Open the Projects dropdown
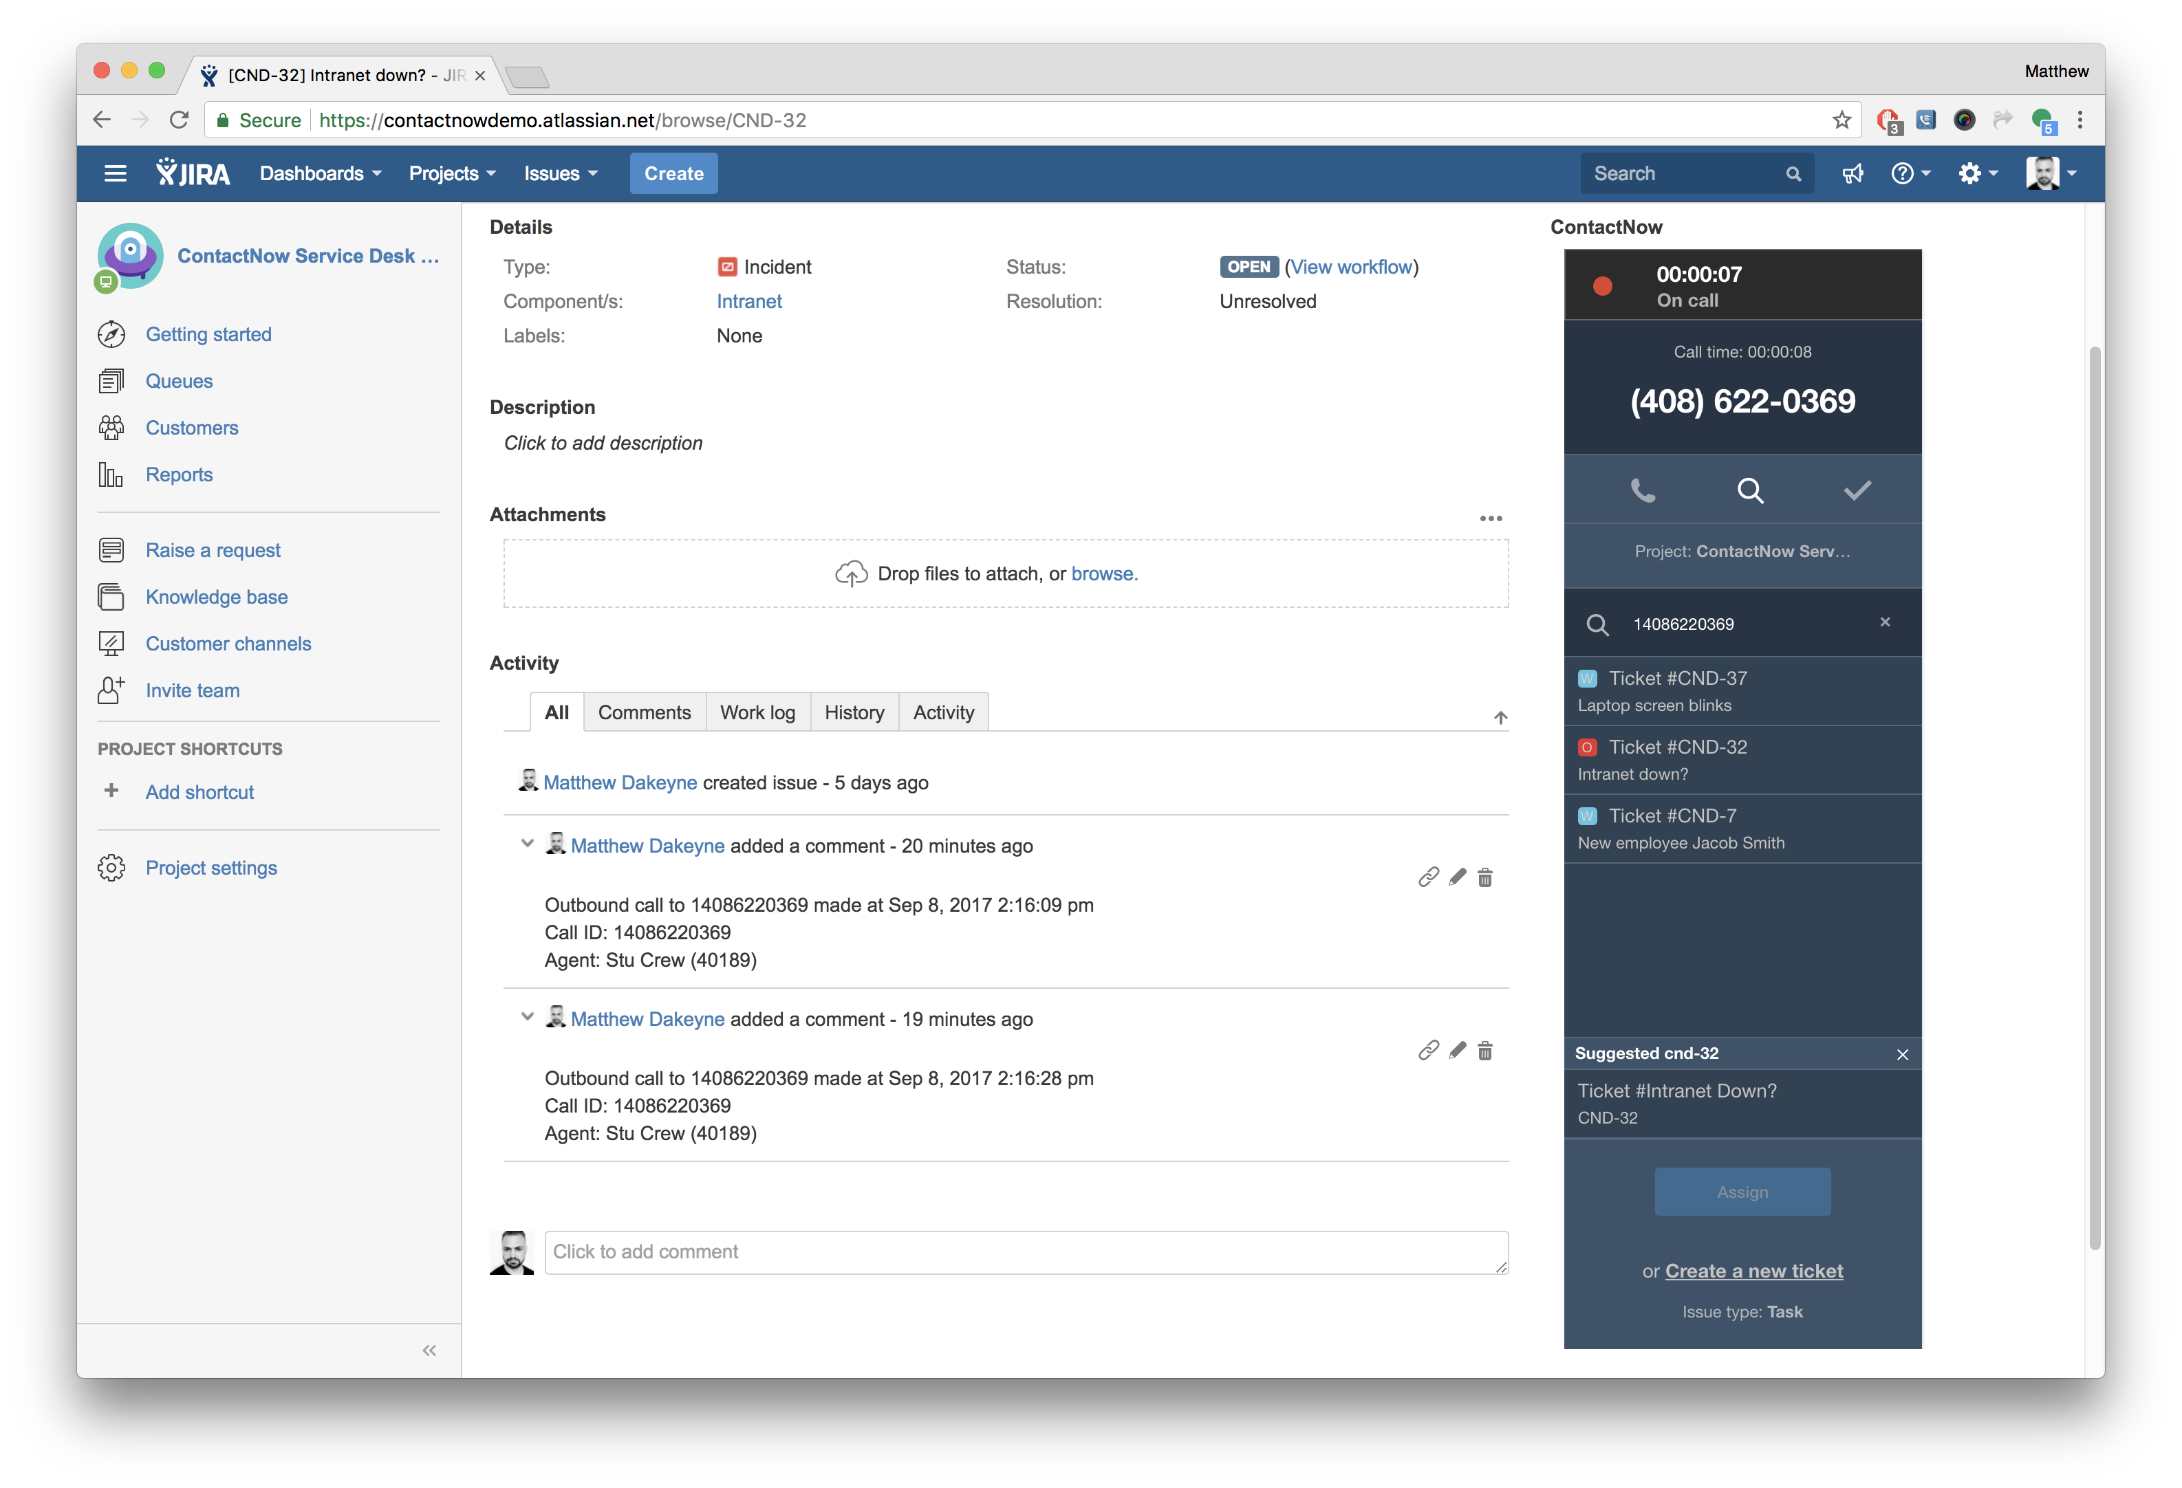 (x=453, y=174)
